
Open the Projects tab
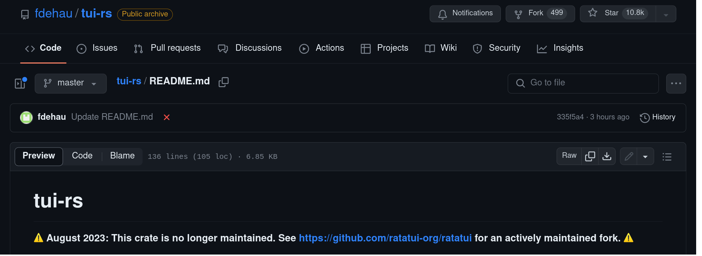[x=384, y=48]
